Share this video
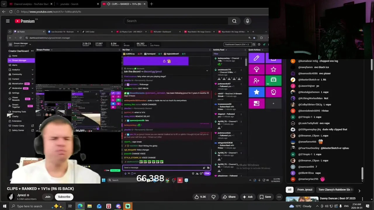The height and width of the screenshot is (210, 374). pos(229,197)
